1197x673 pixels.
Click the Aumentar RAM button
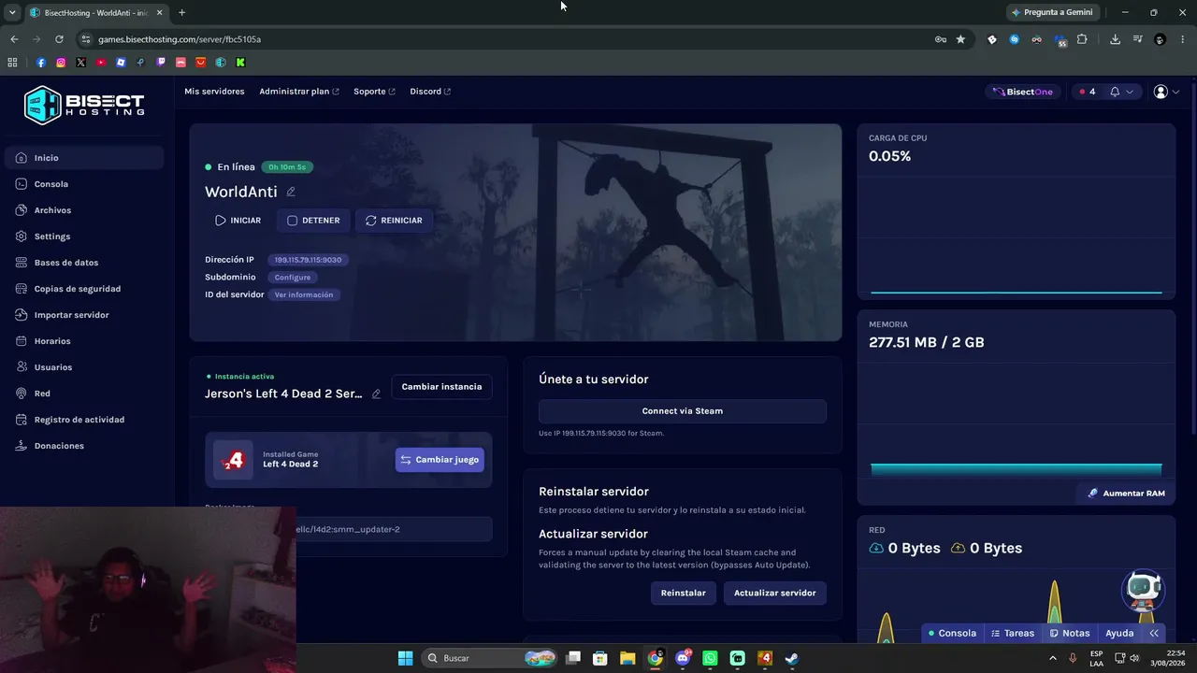coord(1126,494)
